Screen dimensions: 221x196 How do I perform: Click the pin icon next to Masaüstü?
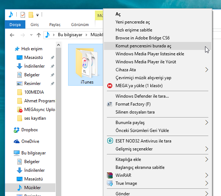(x=53, y=57)
